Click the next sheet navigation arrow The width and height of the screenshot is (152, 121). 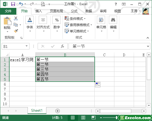point(16,111)
